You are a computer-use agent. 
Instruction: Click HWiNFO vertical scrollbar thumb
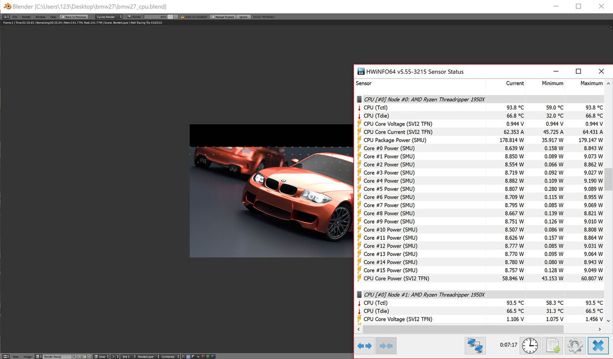pos(608,179)
